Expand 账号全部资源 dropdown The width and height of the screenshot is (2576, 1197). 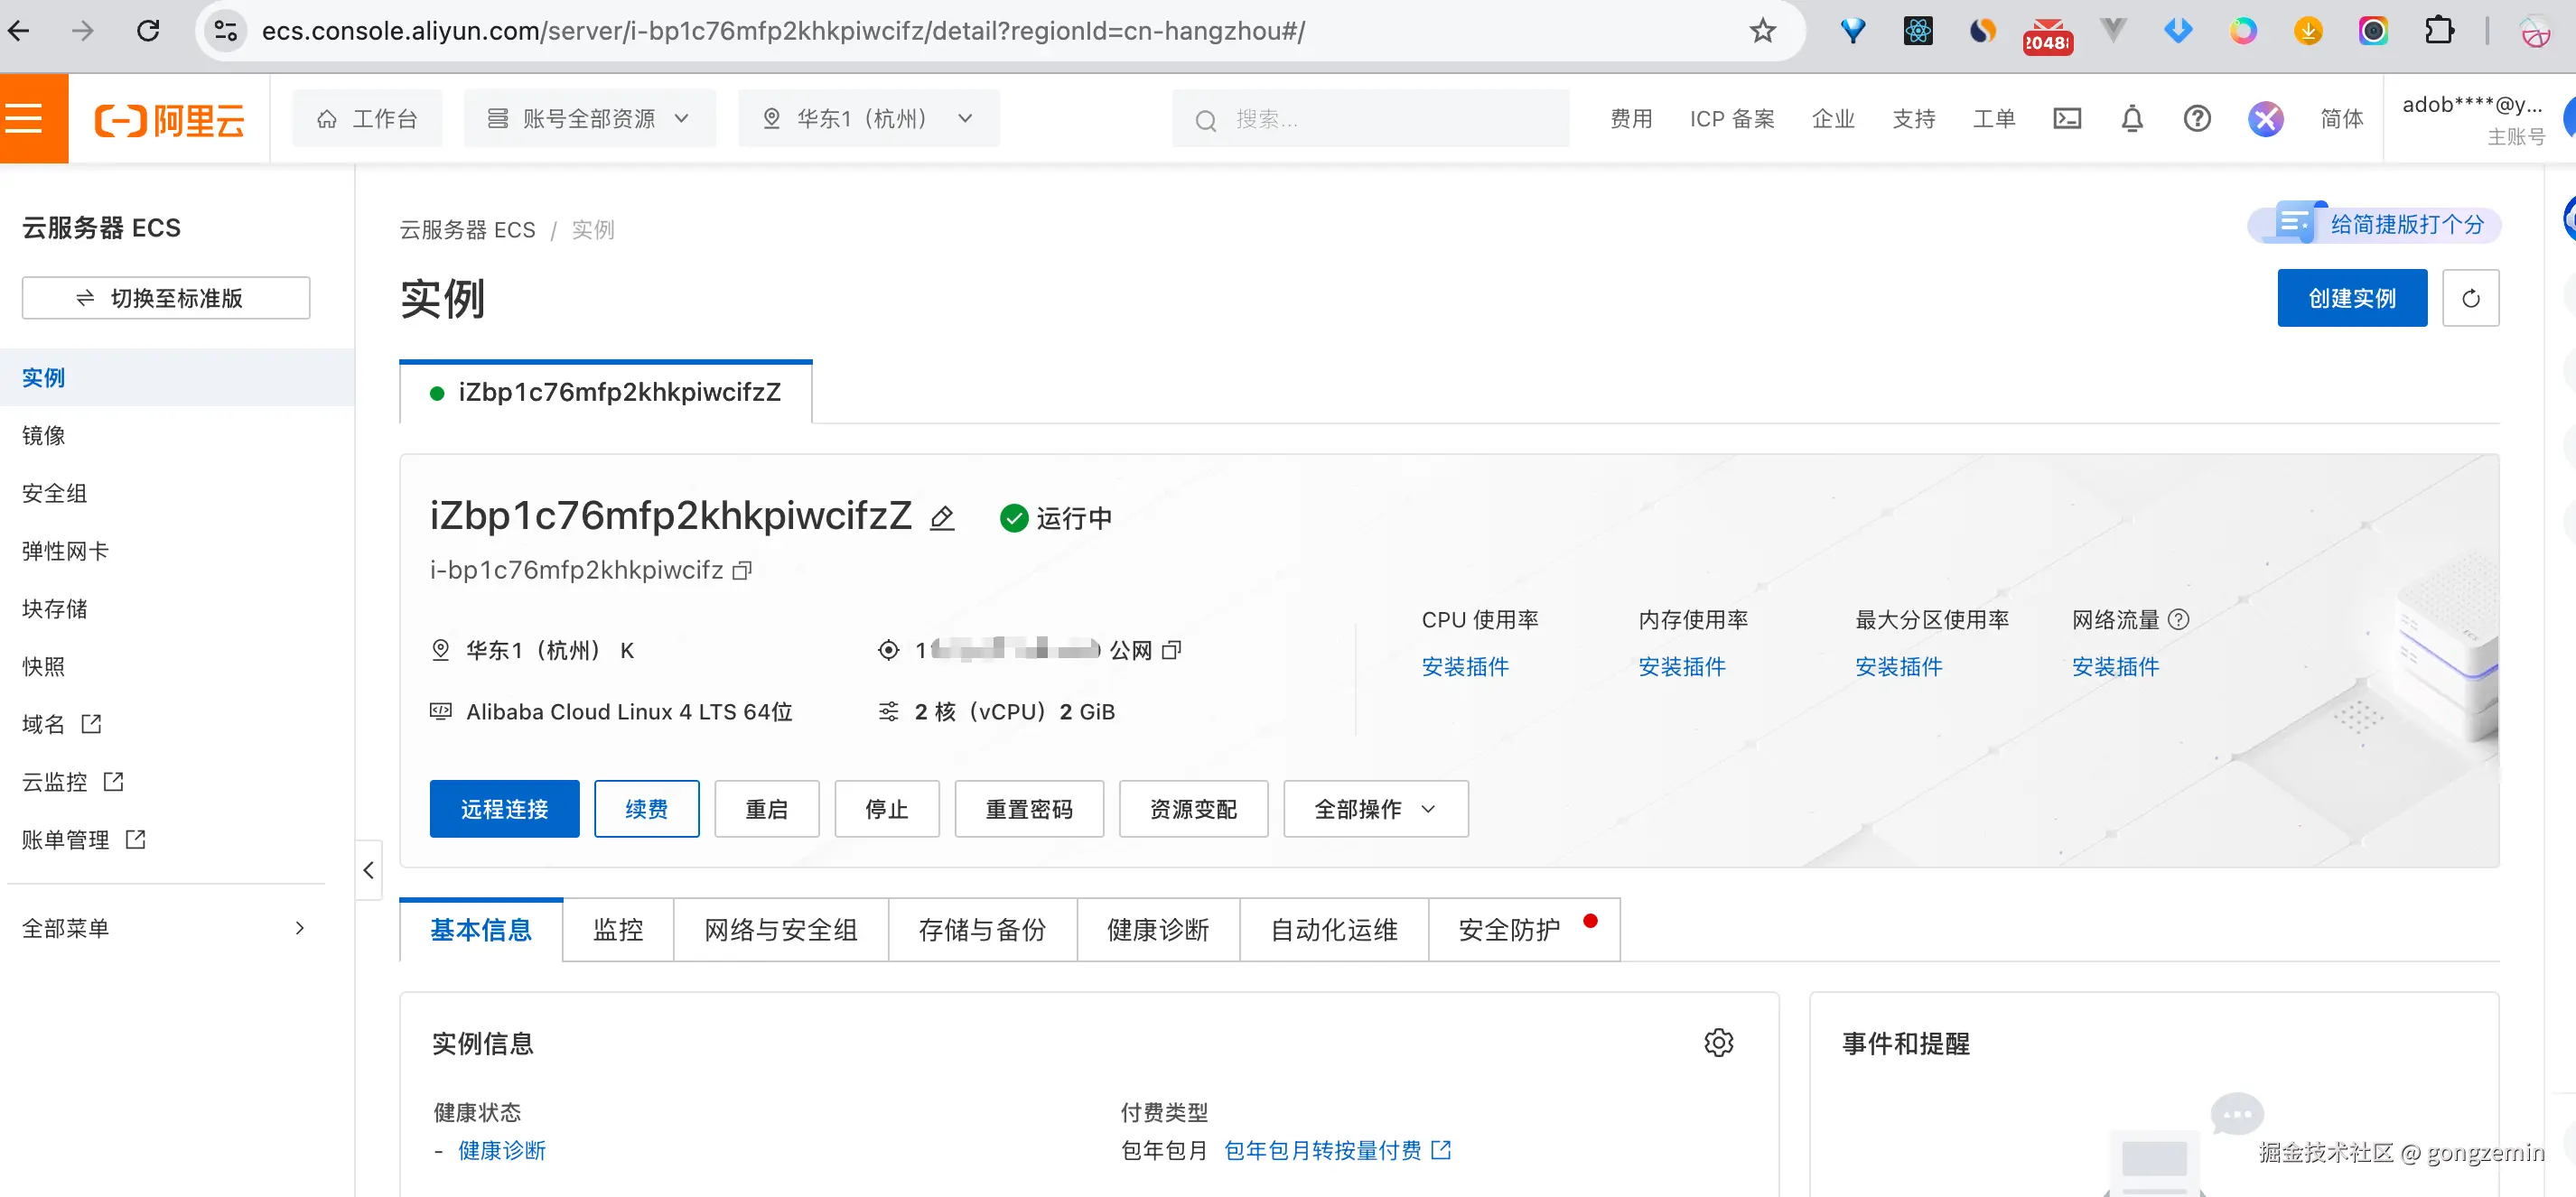pyautogui.click(x=589, y=119)
